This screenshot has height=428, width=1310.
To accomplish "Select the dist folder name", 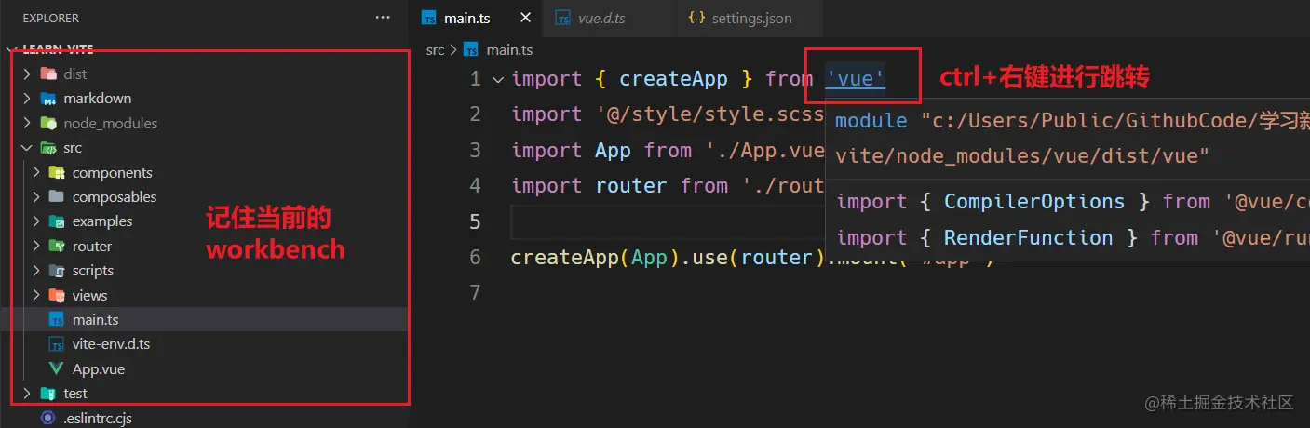I will [x=75, y=74].
